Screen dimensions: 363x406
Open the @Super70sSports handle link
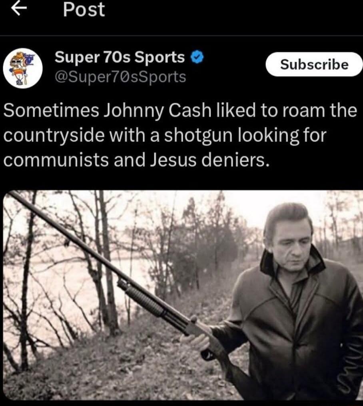coord(120,77)
